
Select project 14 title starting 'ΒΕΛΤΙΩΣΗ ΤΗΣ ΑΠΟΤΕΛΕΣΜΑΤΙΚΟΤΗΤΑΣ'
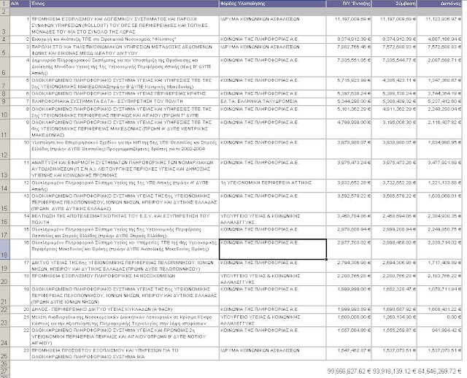[125, 219]
